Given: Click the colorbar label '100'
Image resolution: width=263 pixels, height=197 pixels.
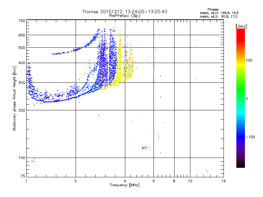Looking at the screenshot, I should pyautogui.click(x=249, y=60).
